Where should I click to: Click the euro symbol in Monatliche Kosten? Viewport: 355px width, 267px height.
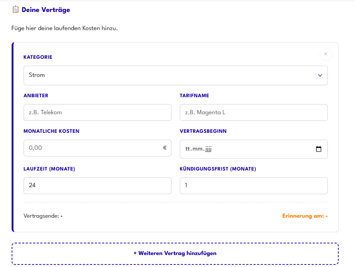[165, 148]
